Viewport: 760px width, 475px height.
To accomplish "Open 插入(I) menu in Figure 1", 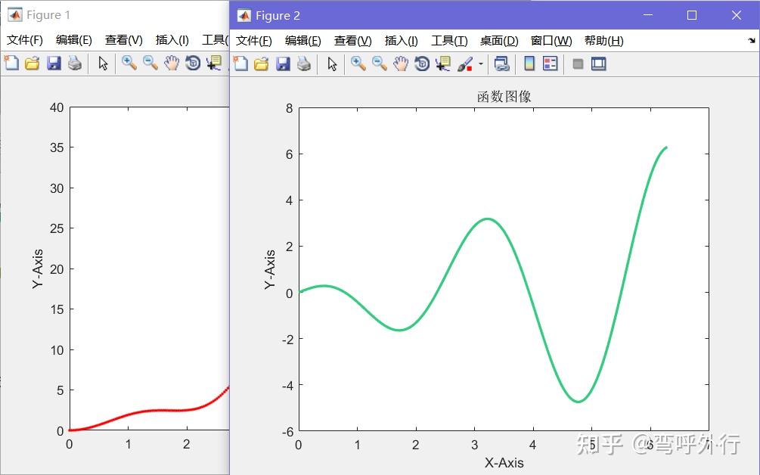I will pos(172,40).
